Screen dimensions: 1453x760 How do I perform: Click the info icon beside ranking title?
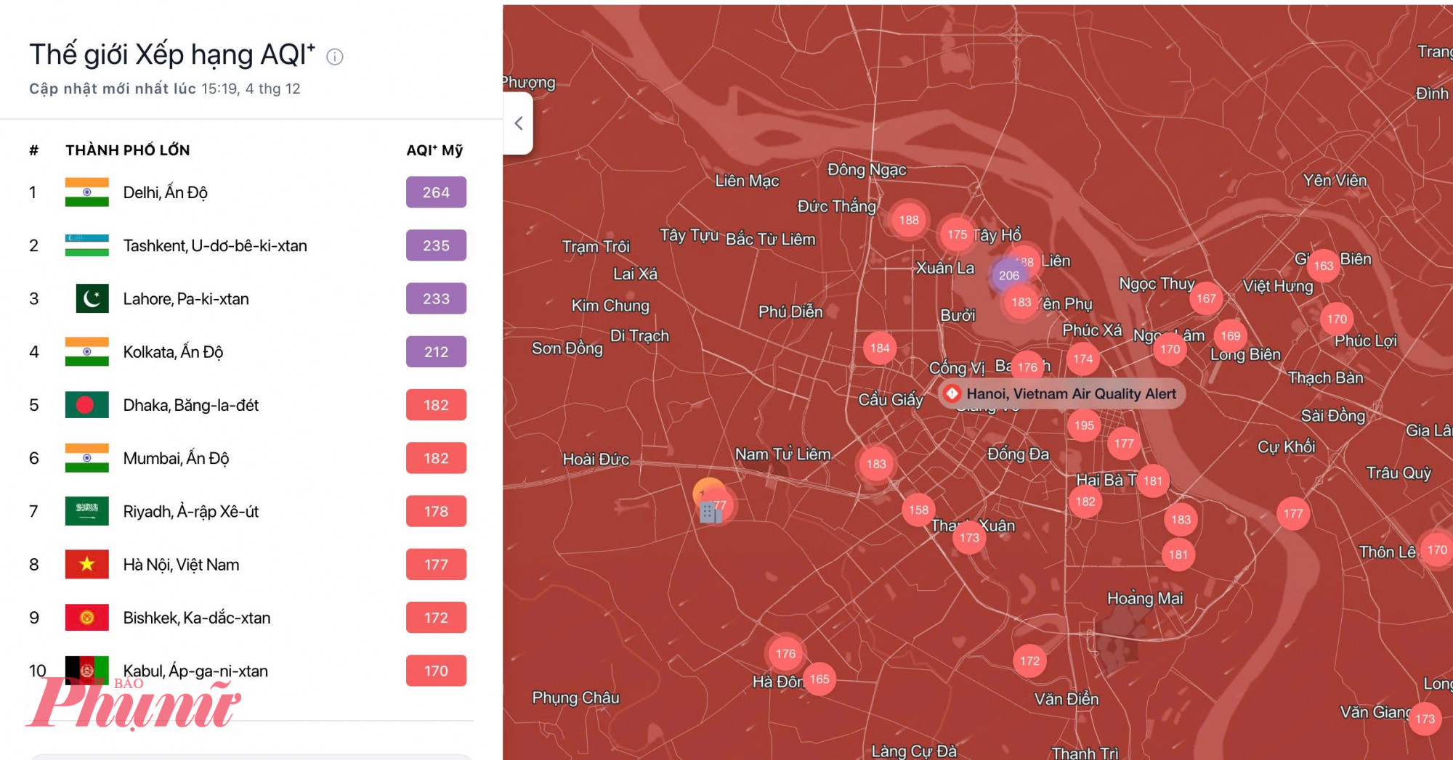(x=334, y=57)
